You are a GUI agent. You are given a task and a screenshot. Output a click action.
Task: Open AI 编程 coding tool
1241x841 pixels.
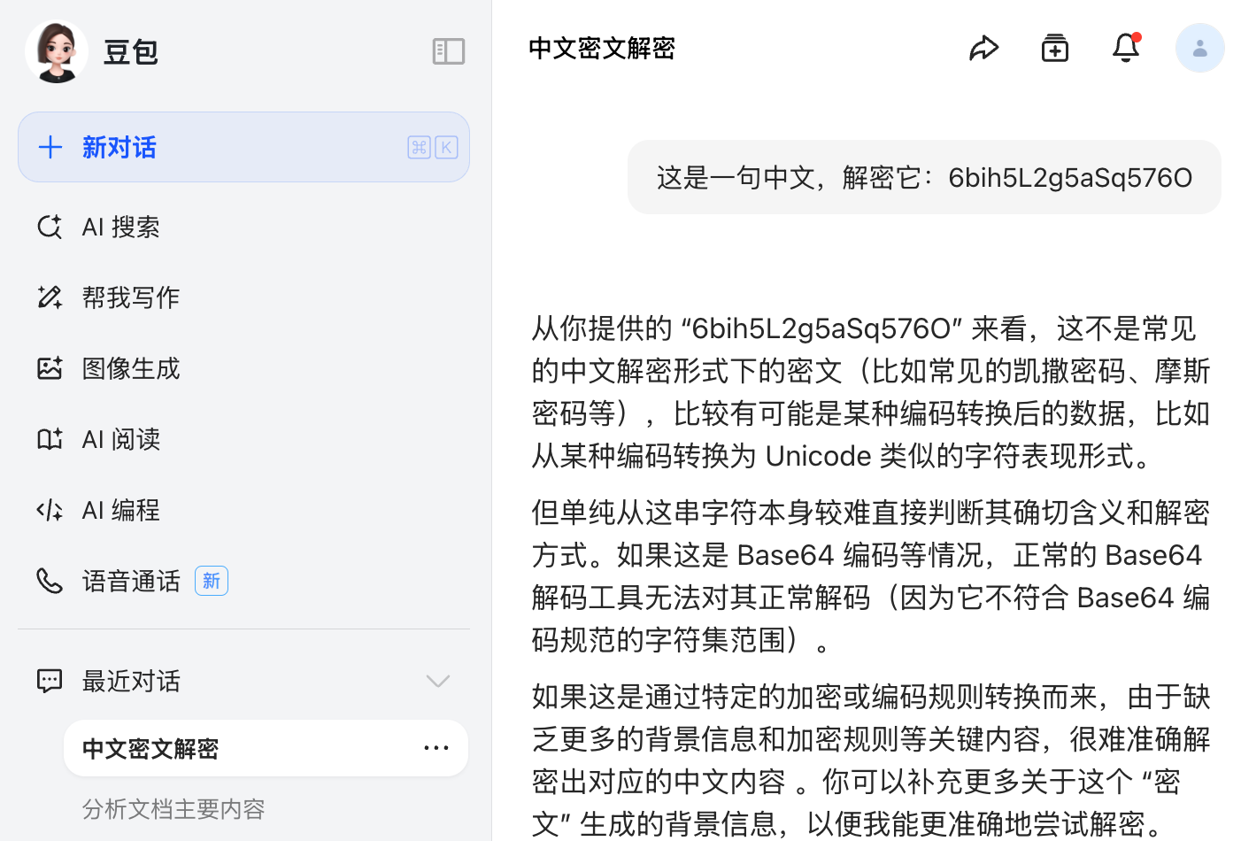[121, 510]
